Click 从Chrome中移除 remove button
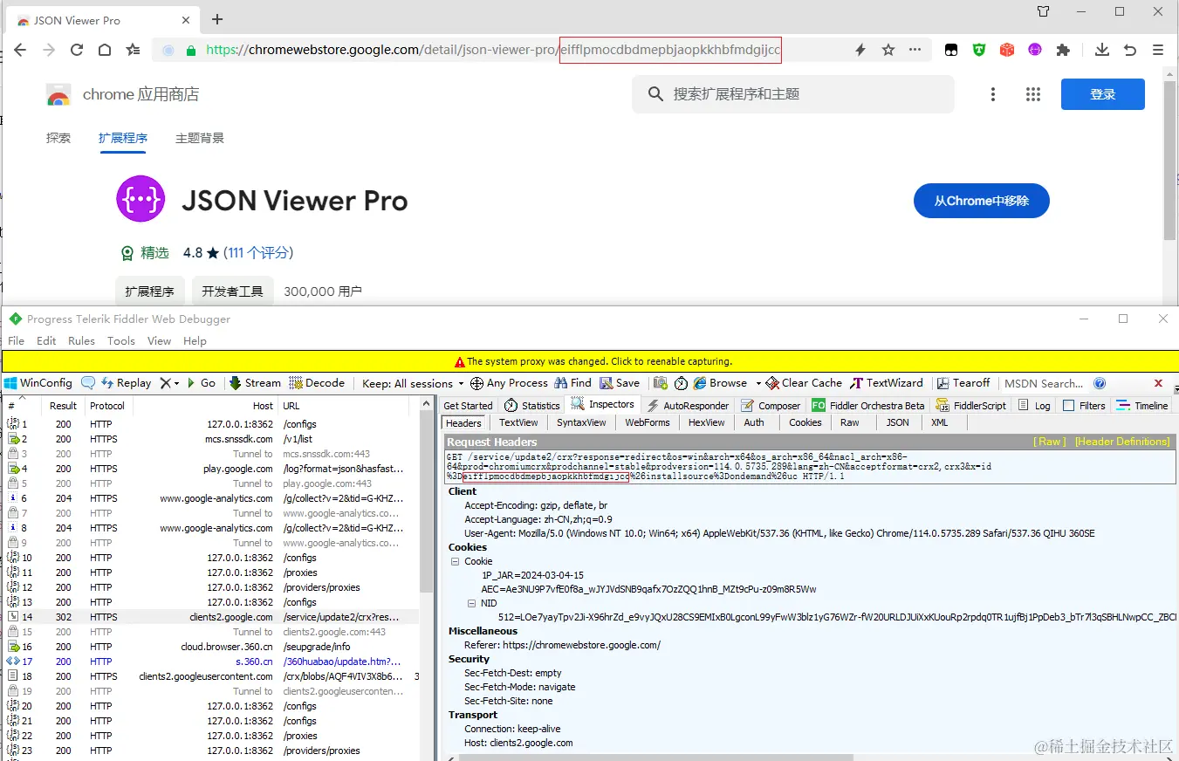 [x=982, y=201]
